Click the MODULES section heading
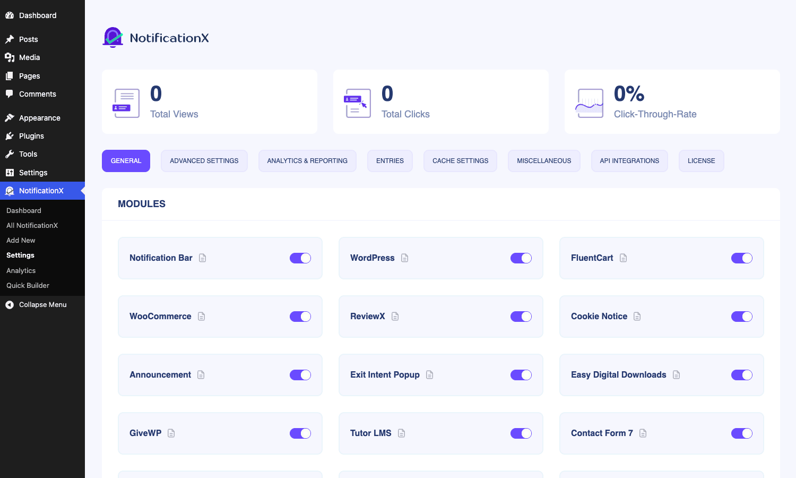The width and height of the screenshot is (796, 478). pyautogui.click(x=142, y=204)
